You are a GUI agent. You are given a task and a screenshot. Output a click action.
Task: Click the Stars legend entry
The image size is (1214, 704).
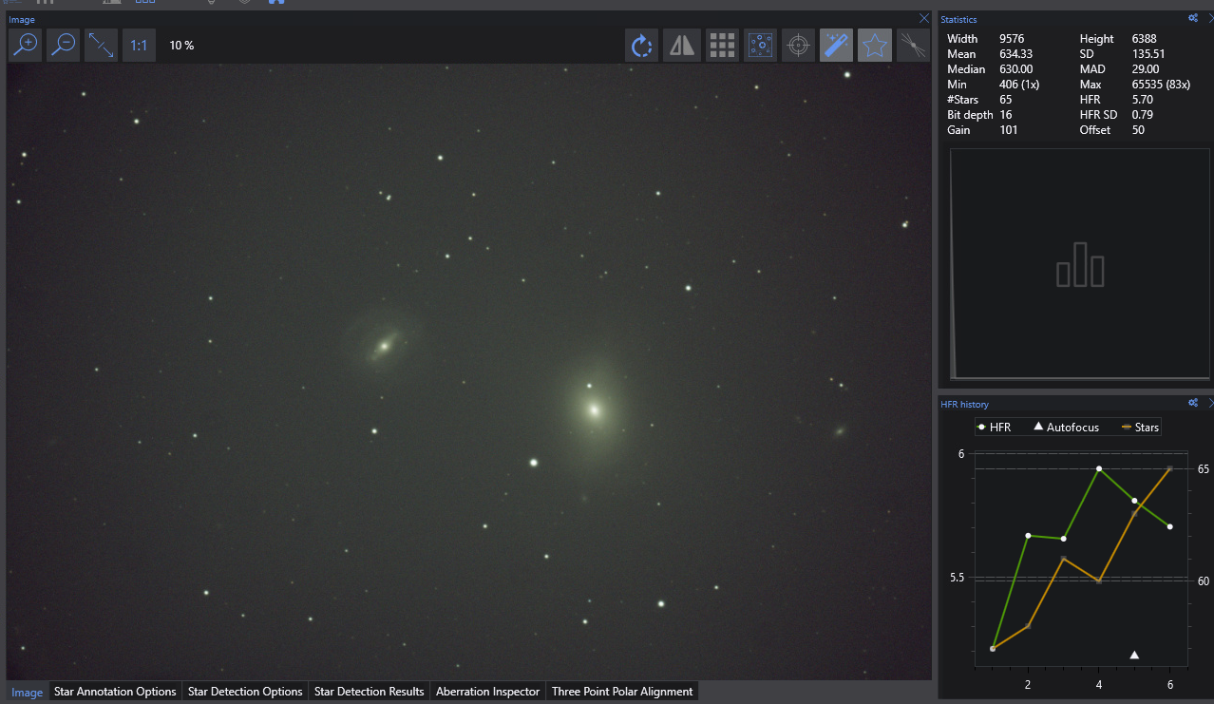[1140, 428]
